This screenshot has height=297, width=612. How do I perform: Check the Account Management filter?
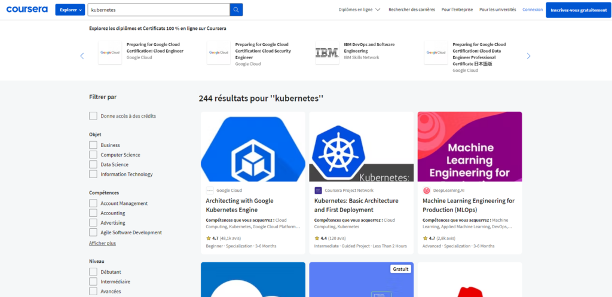pos(93,203)
